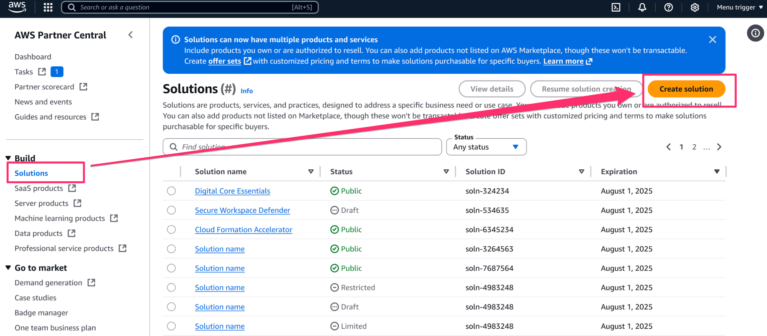Viewport: 767px width, 336px height.
Task: Expand the Menu trigger dropdown
Action: pos(739,7)
